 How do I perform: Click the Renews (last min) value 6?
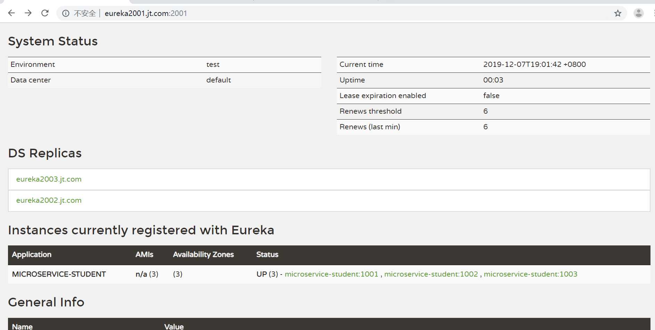[x=486, y=127]
